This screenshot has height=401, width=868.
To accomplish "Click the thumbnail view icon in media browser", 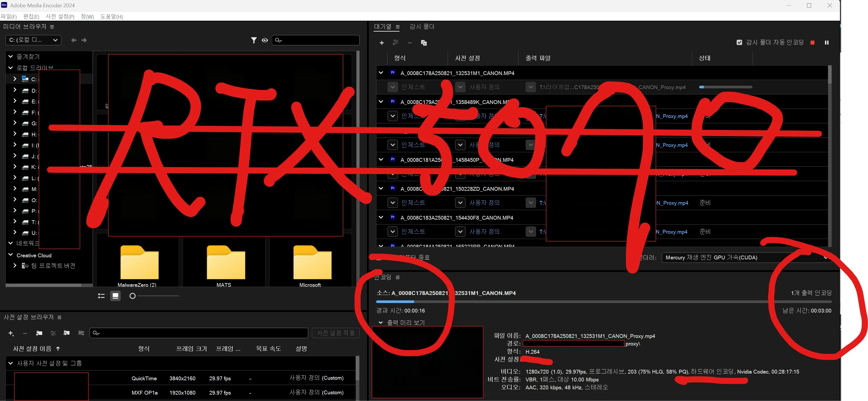I will click(x=115, y=296).
